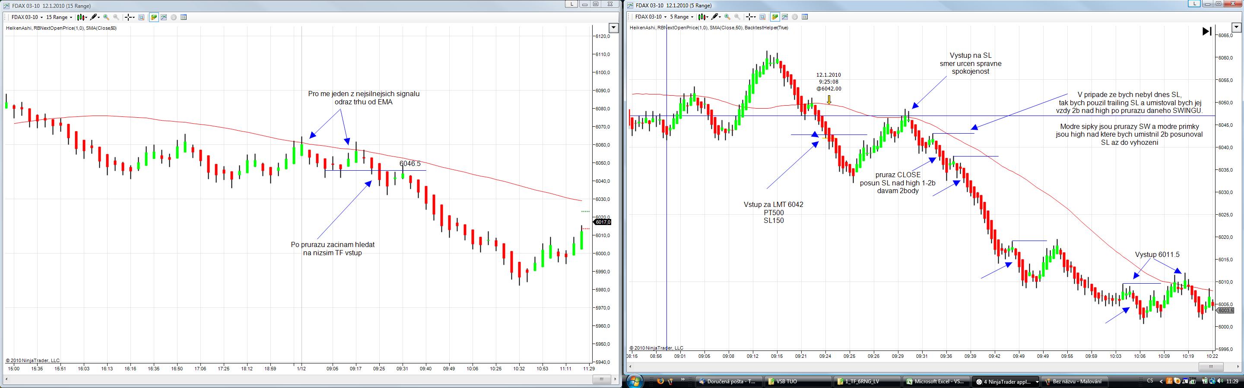Switch to Bez názvu - Malování taskbar window
This screenshot has width=1244, height=388.
(x=1076, y=381)
